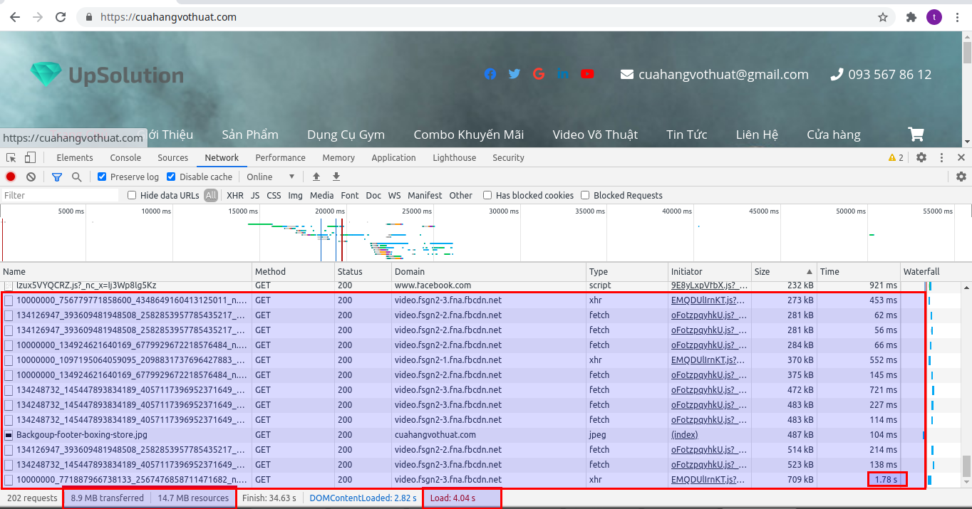The image size is (972, 509).
Task: Reload the page with the refresh icon
Action: [x=61, y=17]
